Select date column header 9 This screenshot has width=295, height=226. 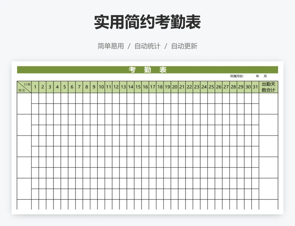[94, 87]
